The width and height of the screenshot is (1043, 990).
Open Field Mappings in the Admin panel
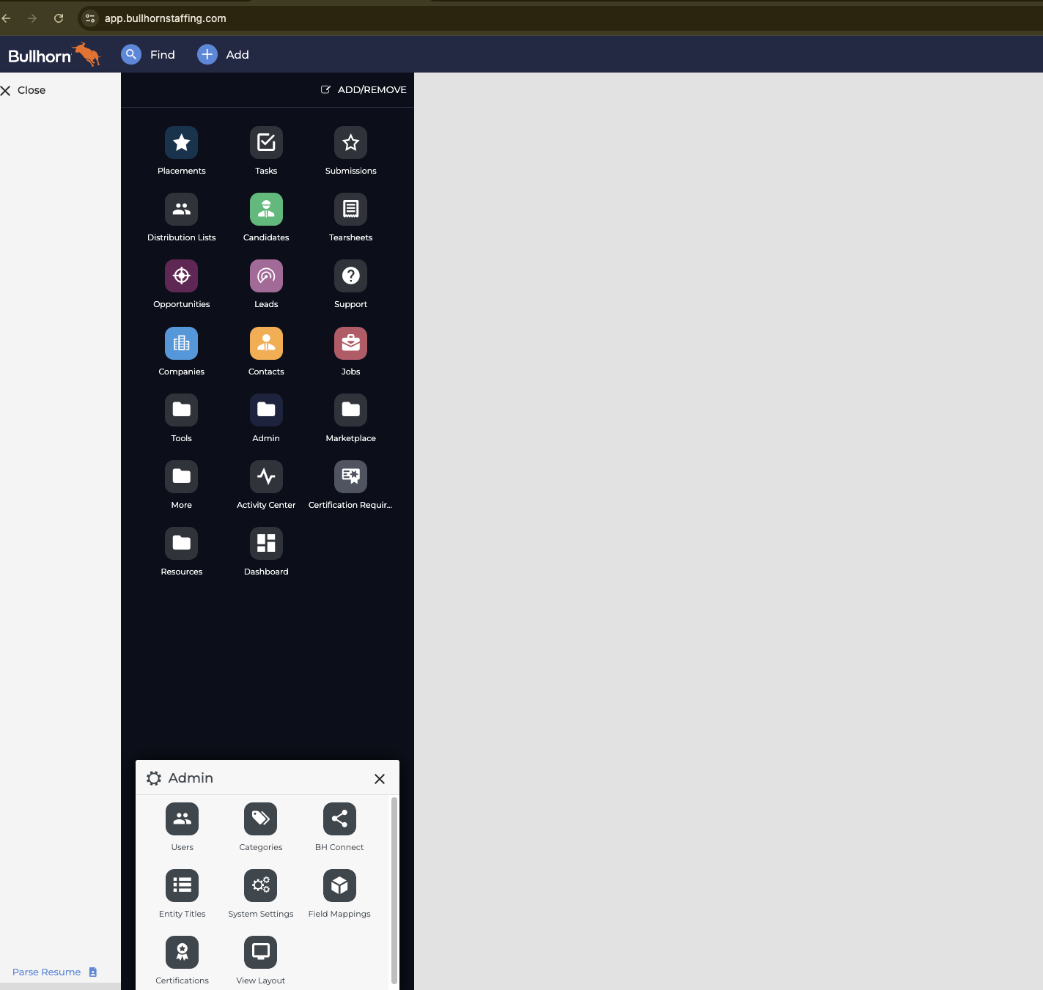pos(339,886)
